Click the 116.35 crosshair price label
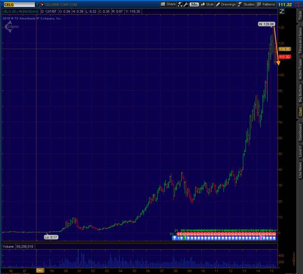Screen dimensions: 303x274 (x=285, y=49)
